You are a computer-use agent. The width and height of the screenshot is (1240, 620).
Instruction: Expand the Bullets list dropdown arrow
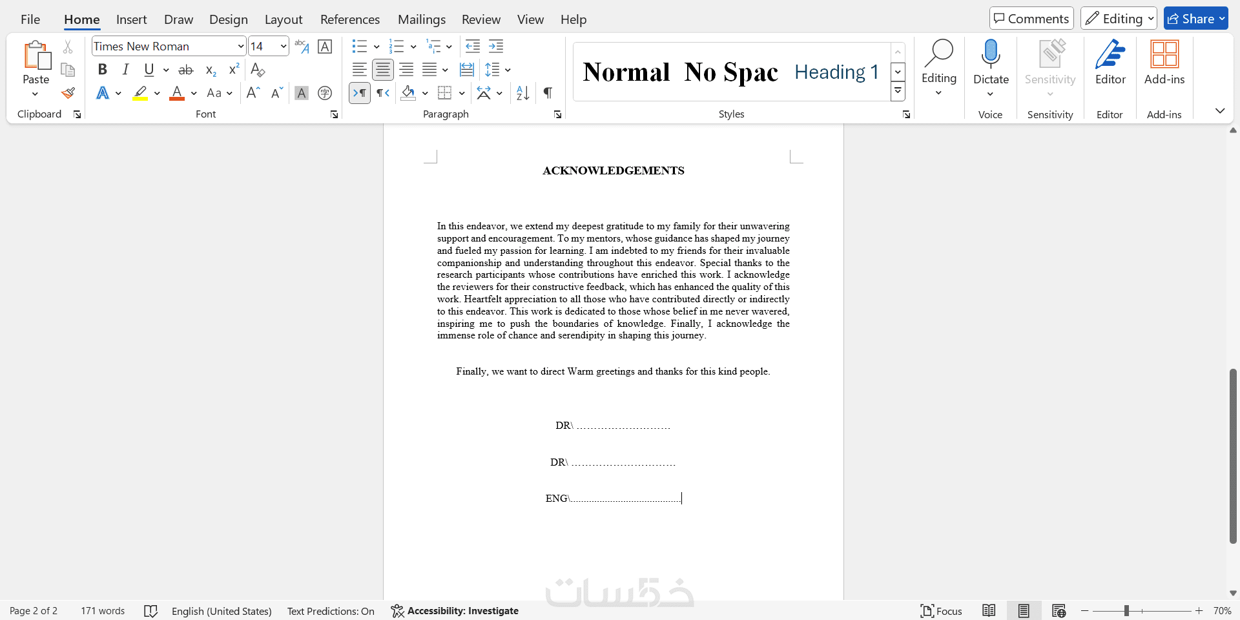(377, 46)
